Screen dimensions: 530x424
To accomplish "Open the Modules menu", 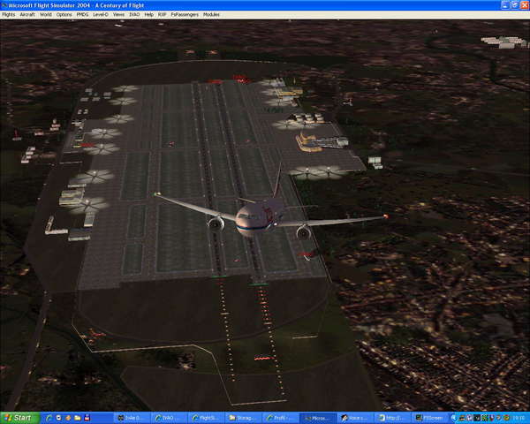I will point(211,14).
